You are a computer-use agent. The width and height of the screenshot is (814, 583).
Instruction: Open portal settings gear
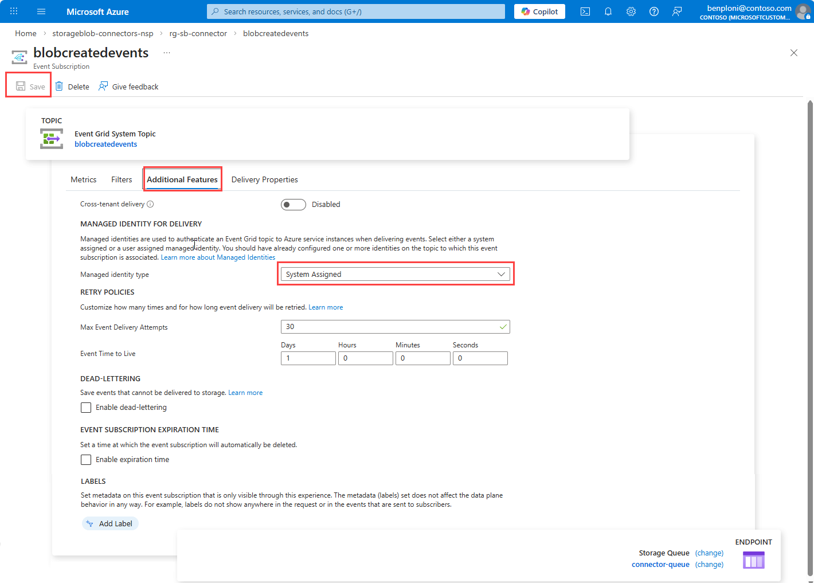[631, 11]
